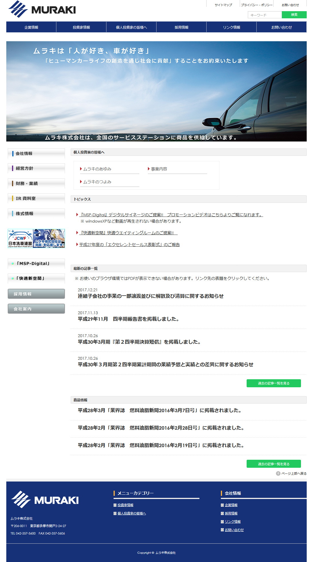Click the トピックス section header
The image size is (313, 562).
(x=189, y=199)
